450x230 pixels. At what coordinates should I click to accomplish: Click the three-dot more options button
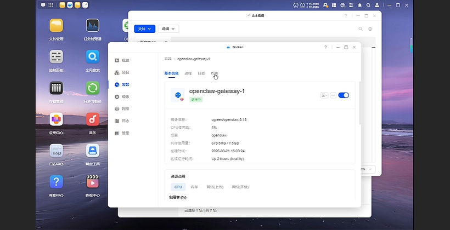pyautogui.click(x=333, y=95)
